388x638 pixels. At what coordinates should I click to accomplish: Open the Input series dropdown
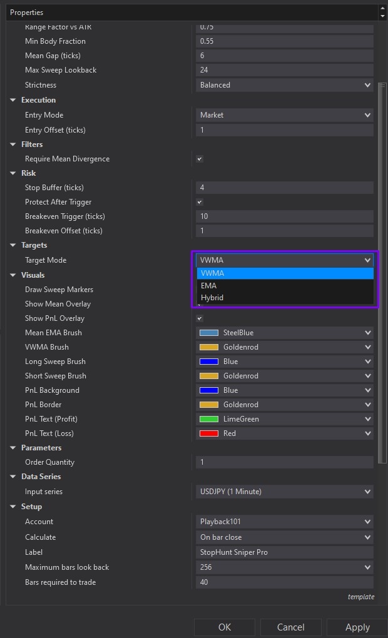click(x=285, y=492)
